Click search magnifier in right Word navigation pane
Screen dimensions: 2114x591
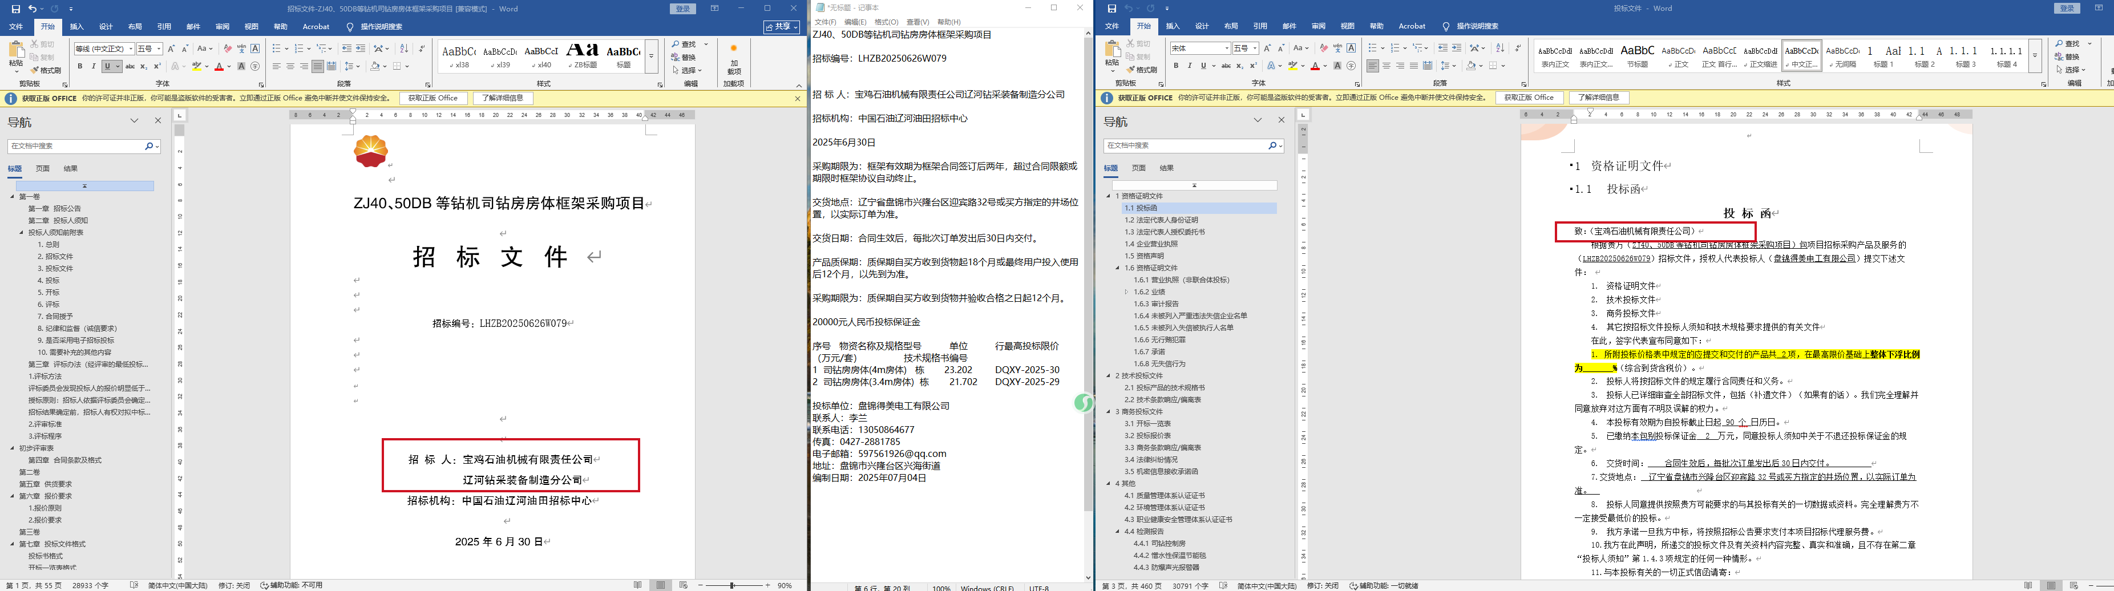pos(1272,145)
